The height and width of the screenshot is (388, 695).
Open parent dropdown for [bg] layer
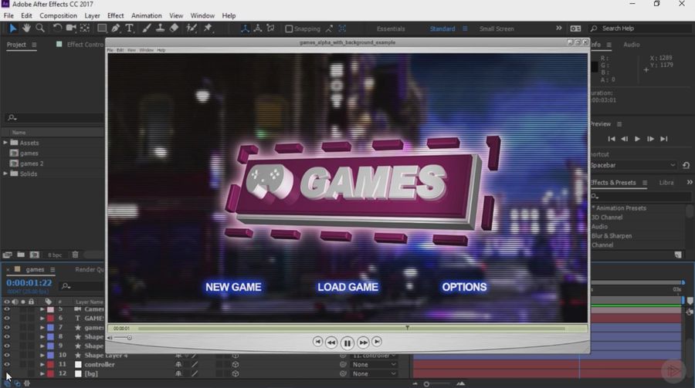click(x=374, y=374)
